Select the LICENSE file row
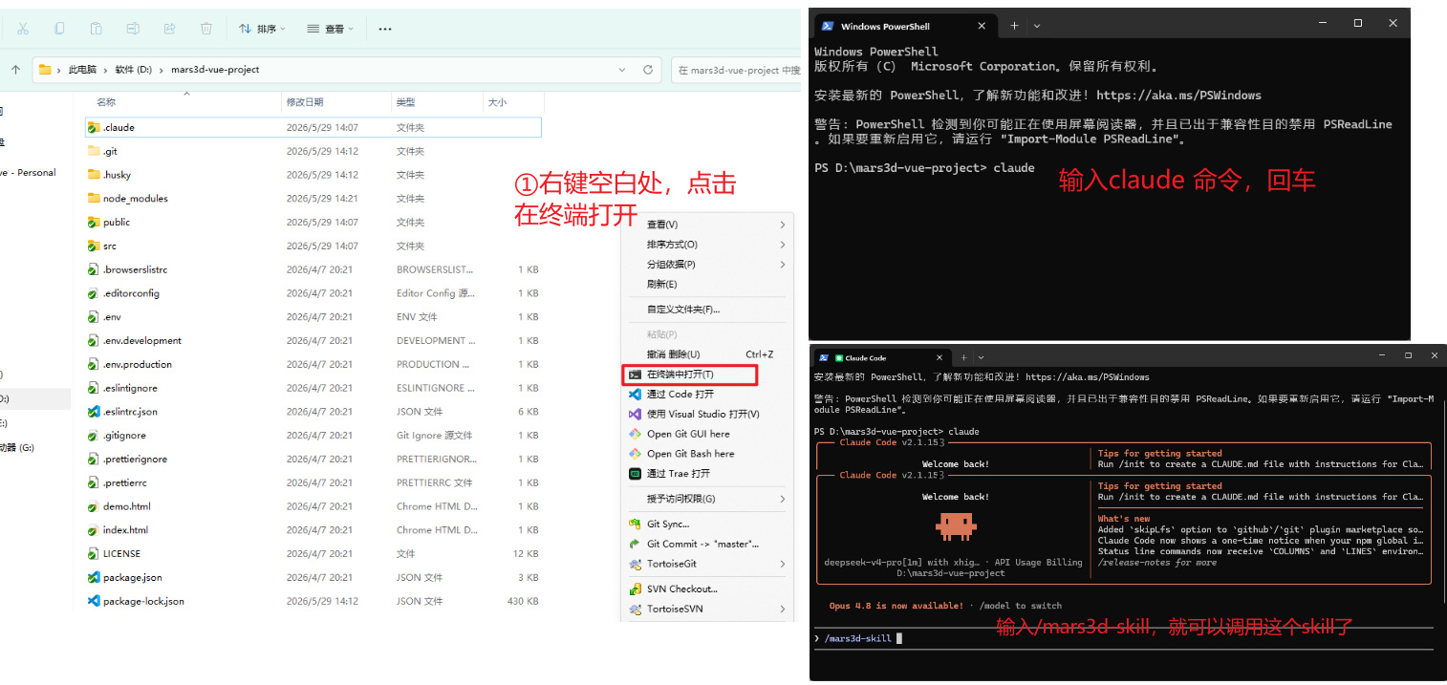1447x685 pixels. pos(313,554)
